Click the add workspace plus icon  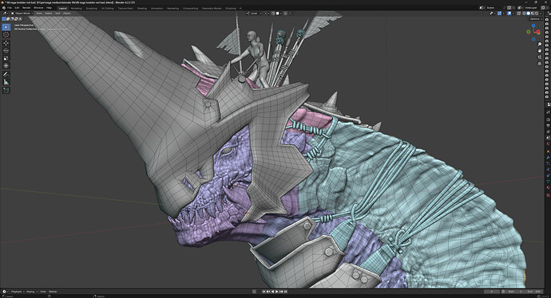click(240, 8)
